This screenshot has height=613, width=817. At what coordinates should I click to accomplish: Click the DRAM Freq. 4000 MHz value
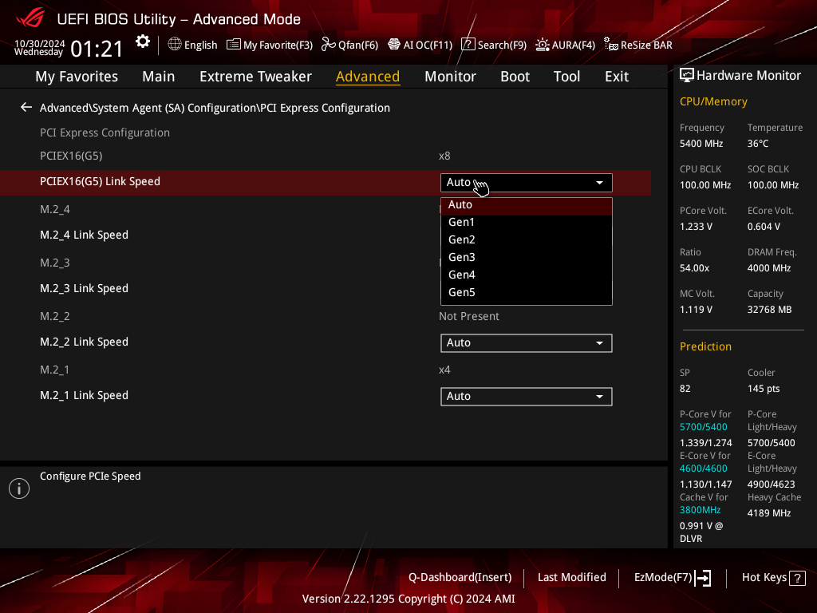coord(769,268)
